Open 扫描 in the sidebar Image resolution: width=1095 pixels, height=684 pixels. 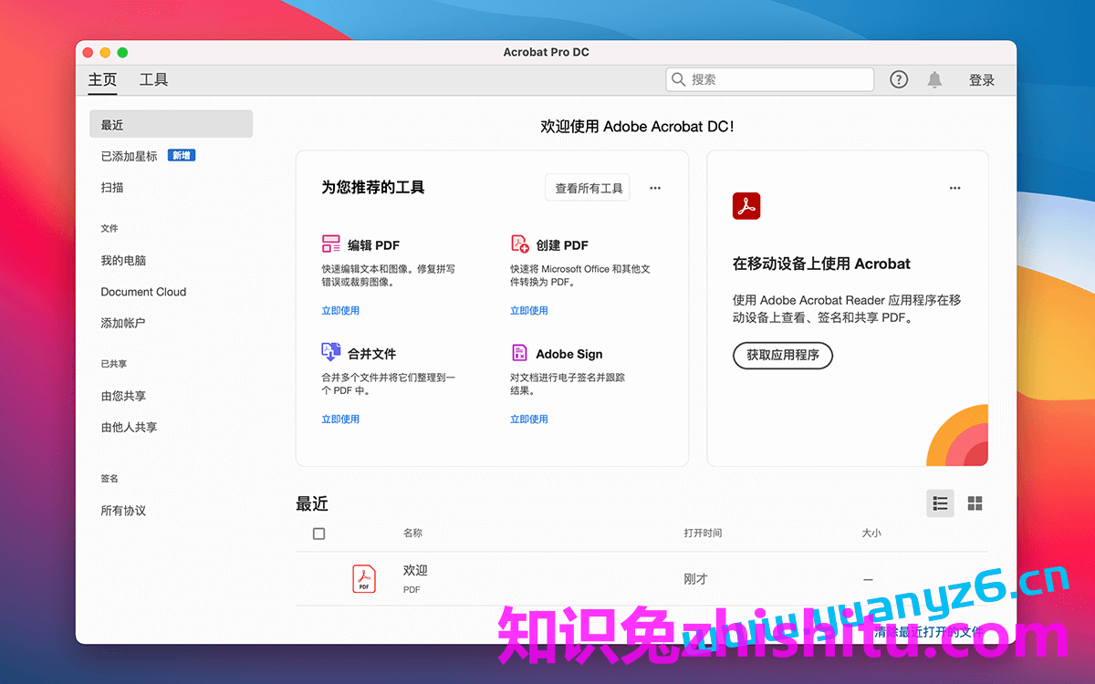[112, 187]
